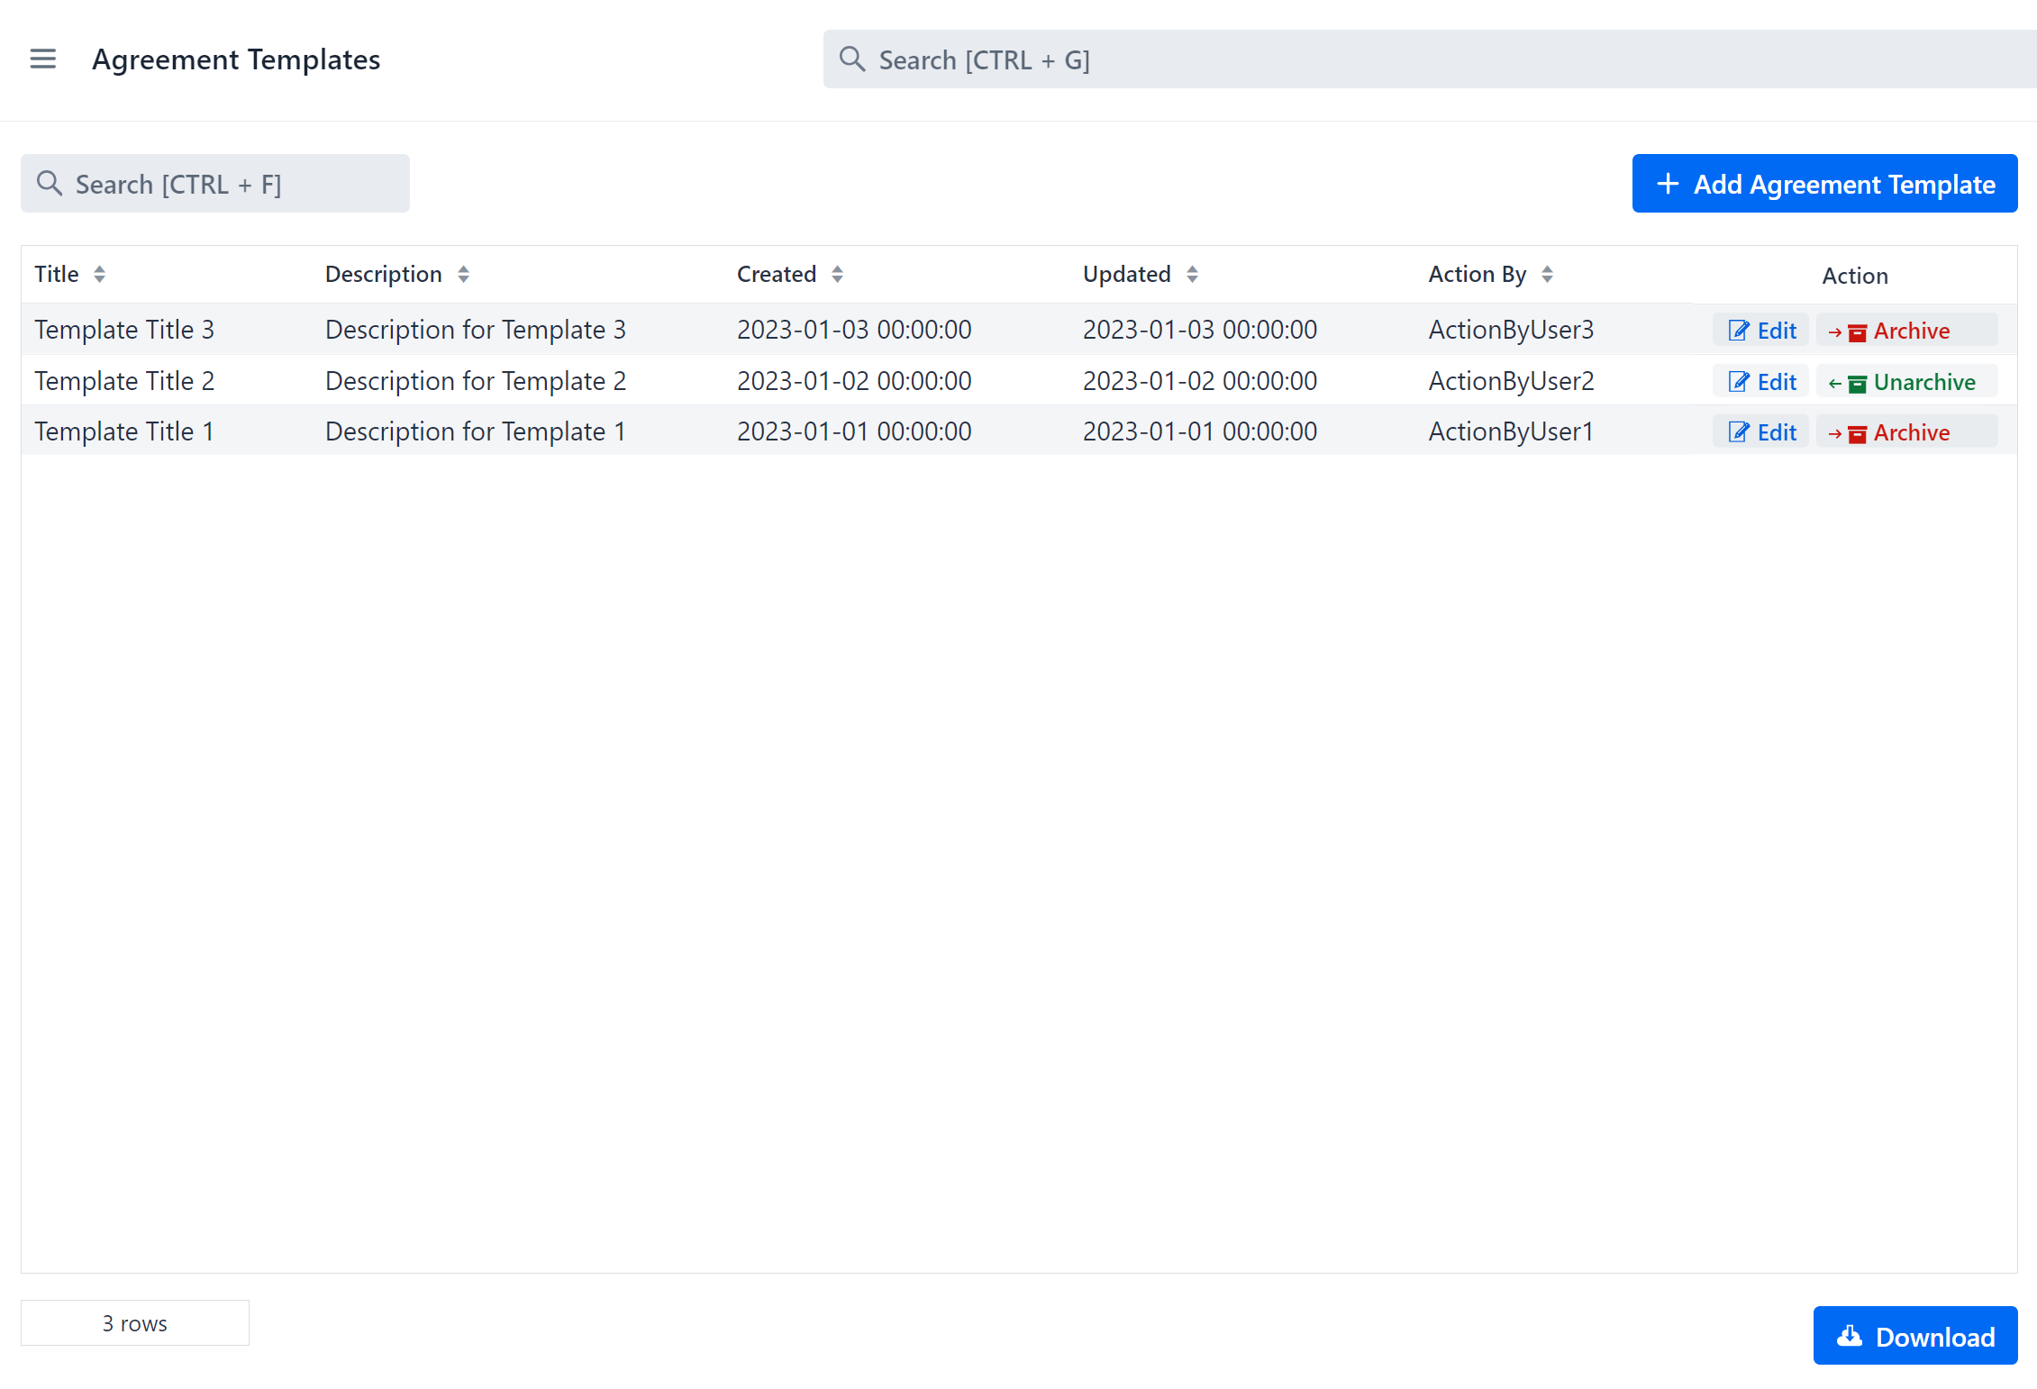
Task: Download the templates table
Action: pyautogui.click(x=1914, y=1336)
